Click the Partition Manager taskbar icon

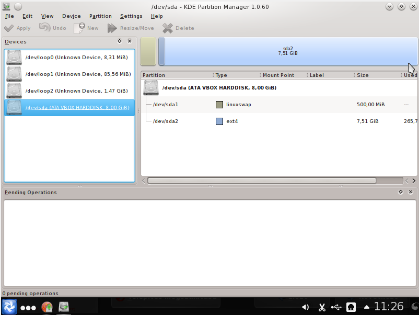(x=64, y=307)
